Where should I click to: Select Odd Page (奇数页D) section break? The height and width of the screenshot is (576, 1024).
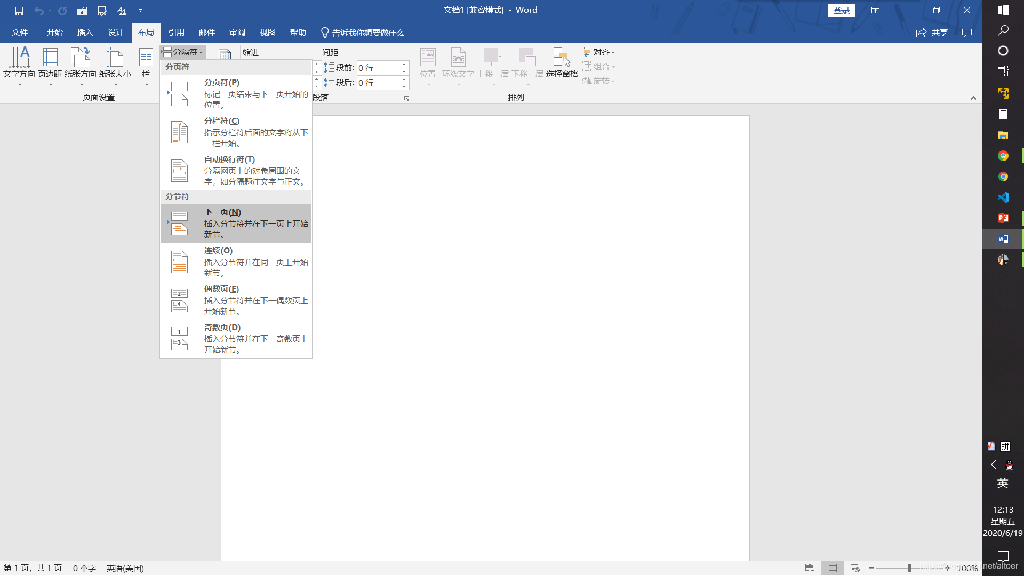[x=236, y=339]
